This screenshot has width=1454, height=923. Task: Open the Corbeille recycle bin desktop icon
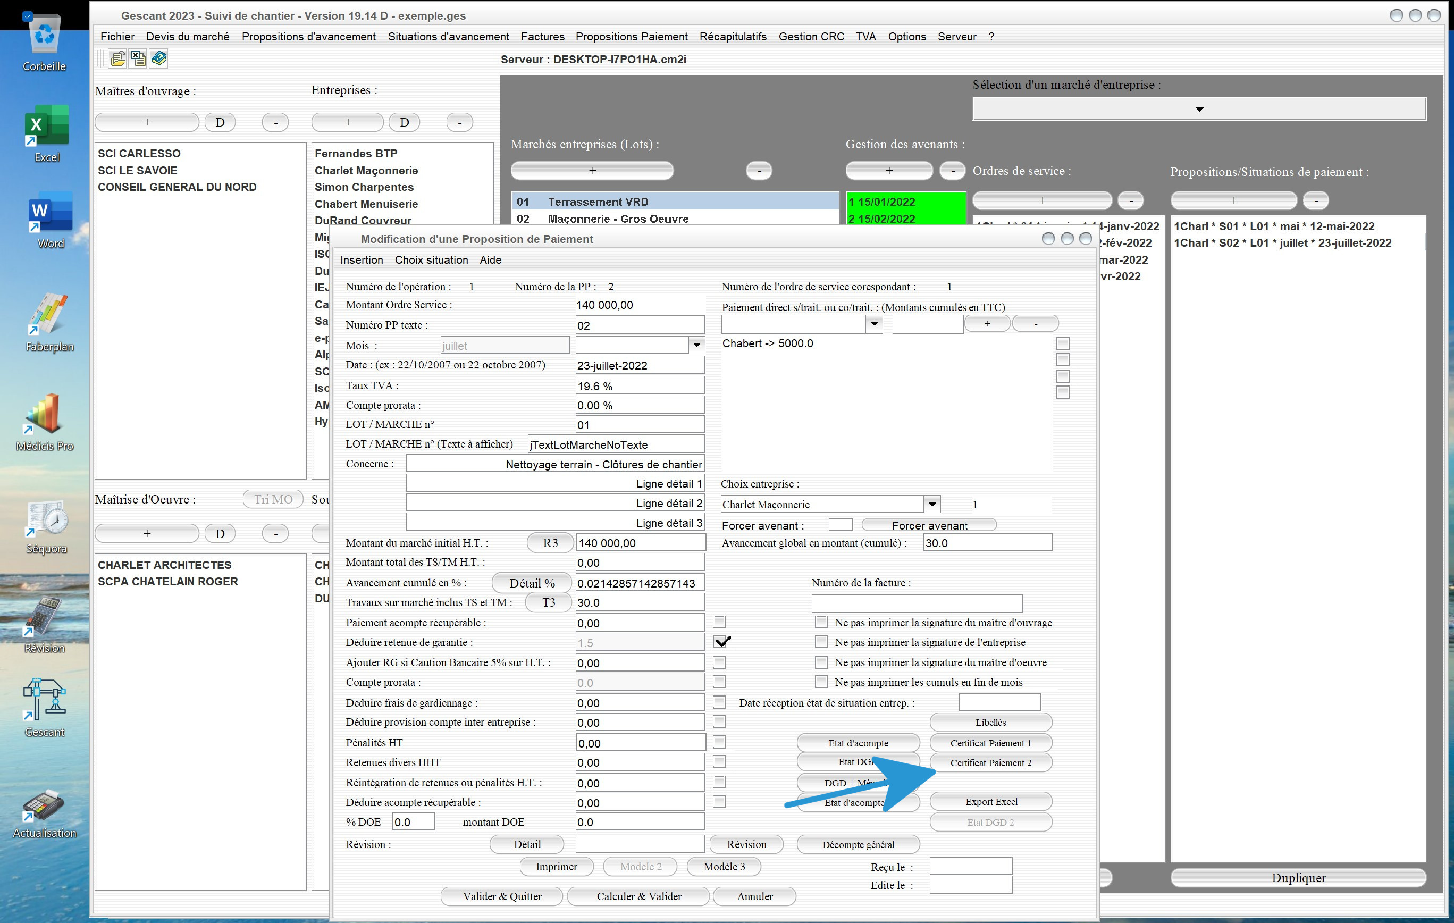[45, 44]
